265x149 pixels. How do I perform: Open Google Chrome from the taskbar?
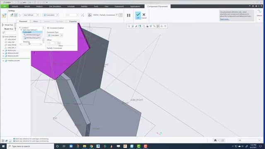pos(91,146)
